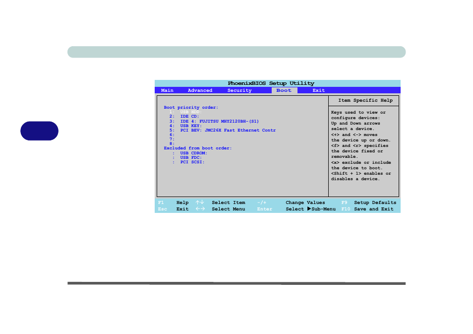Click the Boot priority order heading
Image resolution: width=473 pixels, height=334 pixels.
tap(191, 107)
